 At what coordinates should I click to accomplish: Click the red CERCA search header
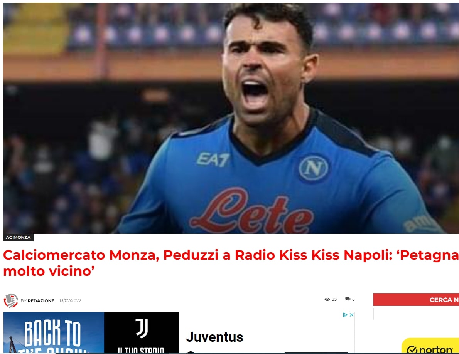[x=416, y=300]
